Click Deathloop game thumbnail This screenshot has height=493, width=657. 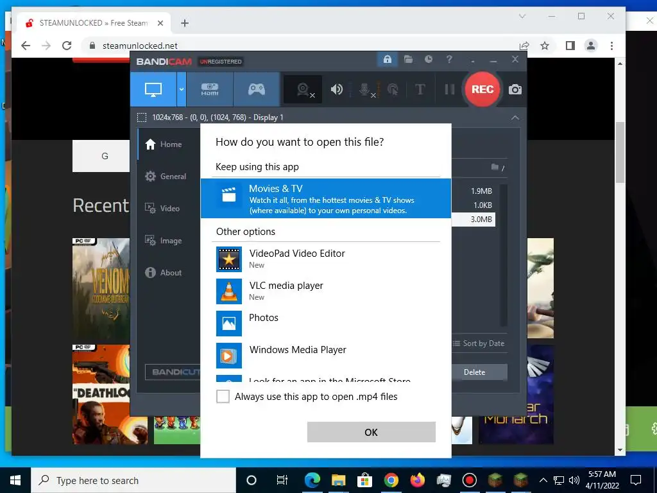(101, 395)
